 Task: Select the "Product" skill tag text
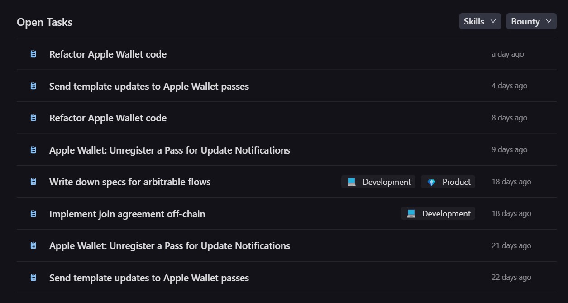[456, 182]
